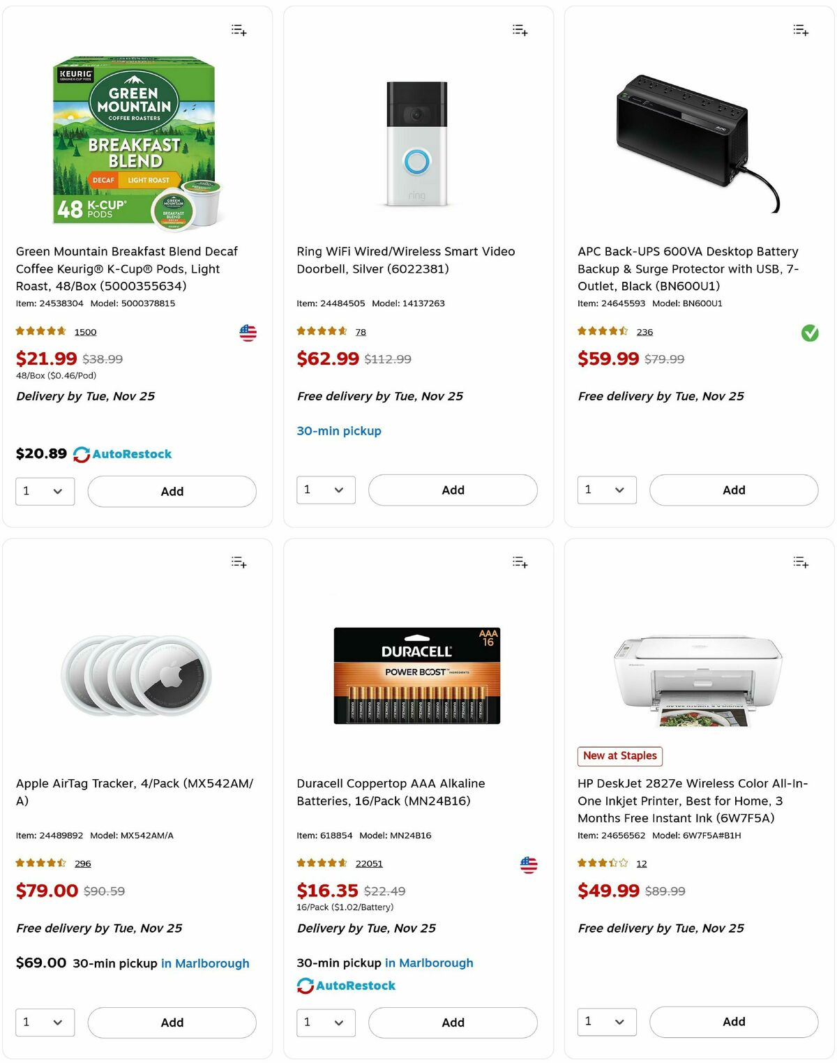Open HP DeskJet printer quantity dropdown

tap(607, 1022)
